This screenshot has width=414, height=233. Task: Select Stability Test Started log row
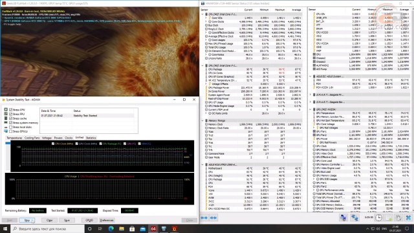tap(87, 116)
